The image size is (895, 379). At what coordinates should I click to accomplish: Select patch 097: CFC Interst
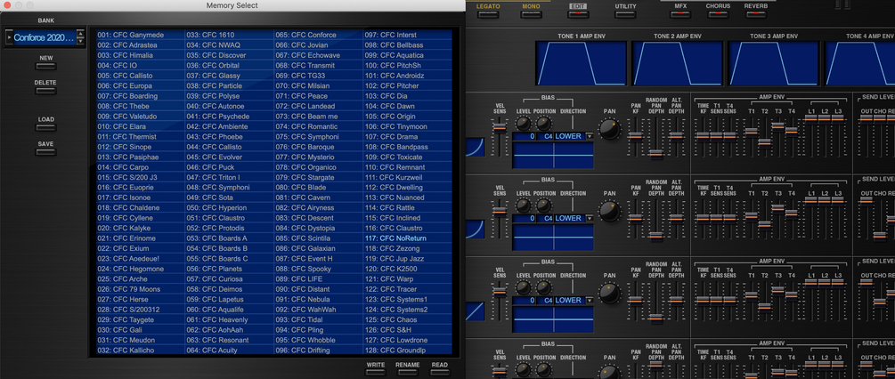pyautogui.click(x=408, y=35)
